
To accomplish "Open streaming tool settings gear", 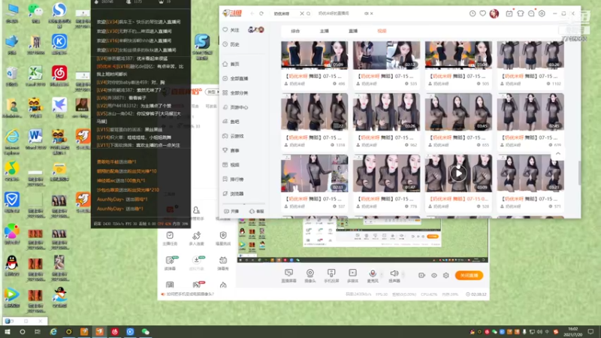I will tap(445, 276).
